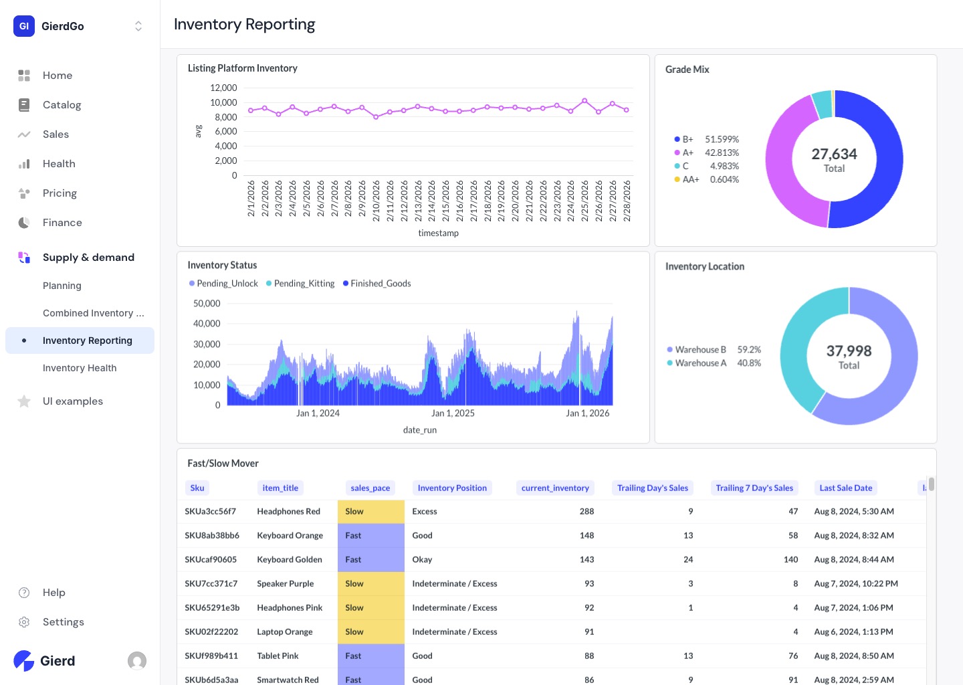The image size is (963, 685).
Task: Click the 27,634 Total donut center
Action: tap(835, 160)
